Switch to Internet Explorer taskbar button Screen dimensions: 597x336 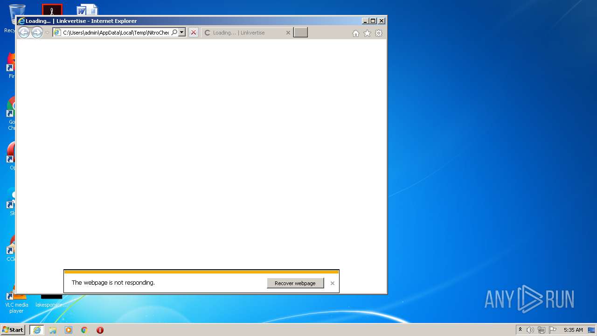coord(37,330)
